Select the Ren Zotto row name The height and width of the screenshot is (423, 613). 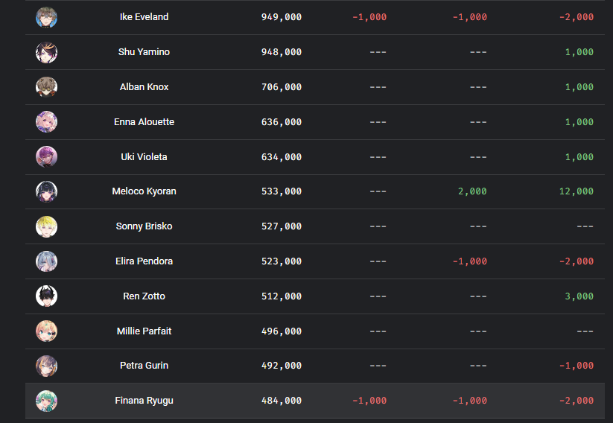[144, 296]
